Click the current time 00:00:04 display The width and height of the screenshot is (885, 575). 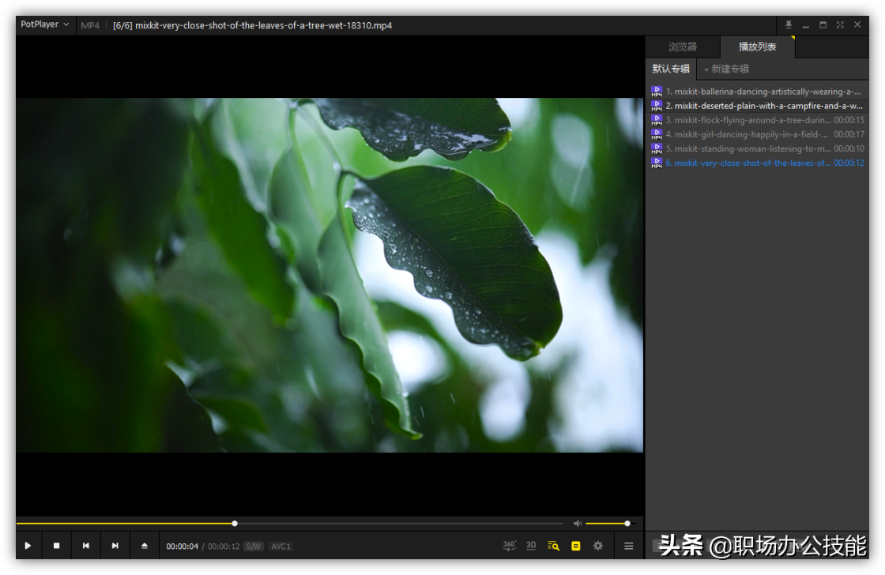[x=182, y=547]
